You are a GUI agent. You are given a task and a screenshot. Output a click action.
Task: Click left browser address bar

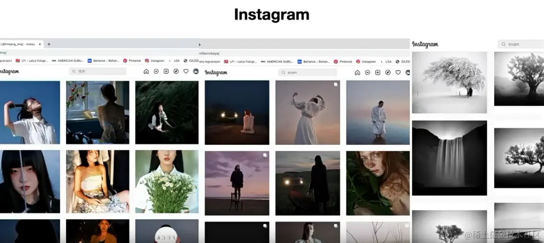point(100,52)
